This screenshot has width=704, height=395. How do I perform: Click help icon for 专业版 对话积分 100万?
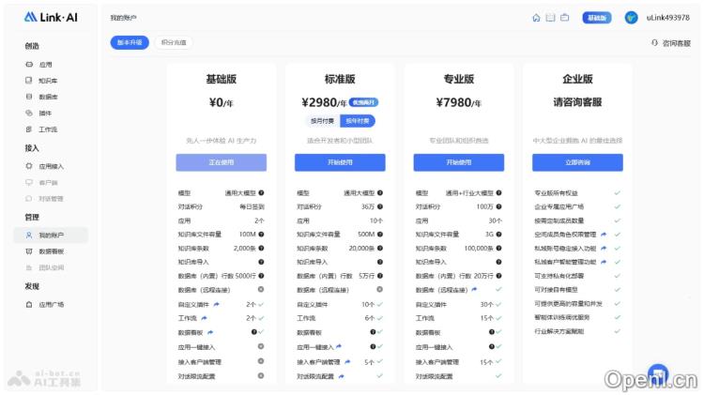498,207
